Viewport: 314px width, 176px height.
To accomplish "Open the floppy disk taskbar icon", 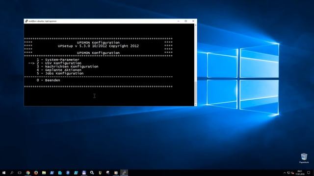I will point(84,173).
